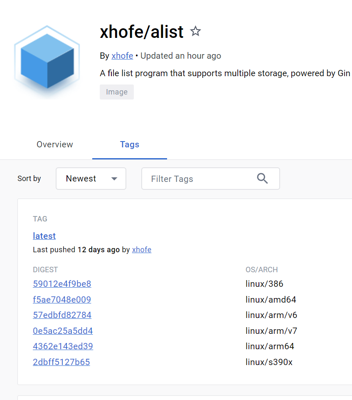This screenshot has height=400, width=352.
Task: View digest 2dbff5127b65 for linux/s390x
Action: click(61, 362)
